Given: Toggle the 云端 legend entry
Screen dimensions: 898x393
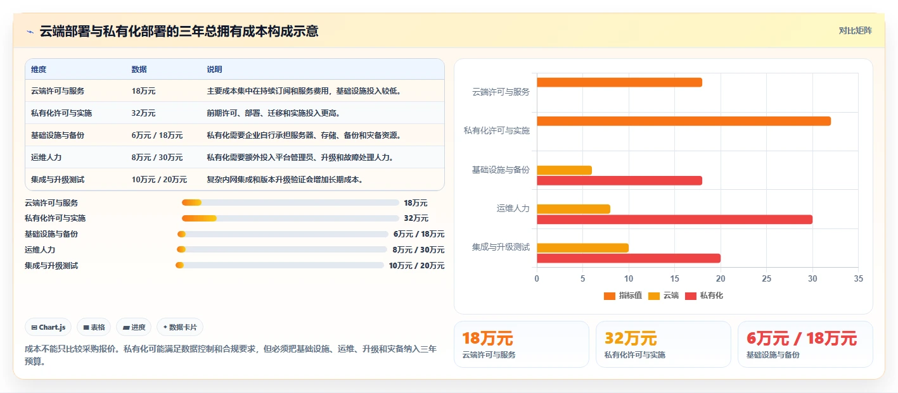Looking at the screenshot, I should click(x=664, y=296).
